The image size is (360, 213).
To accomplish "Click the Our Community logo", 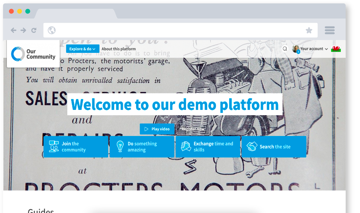I will click(x=33, y=54).
